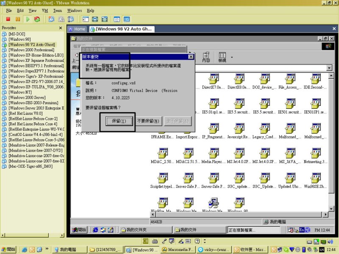Open the Snapshot Manager toolbar icon
The image size is (339, 254).
click(71, 19)
